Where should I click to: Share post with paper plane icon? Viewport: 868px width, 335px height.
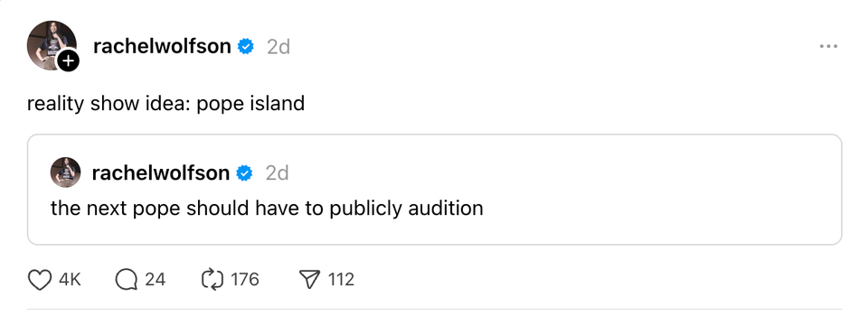(x=310, y=280)
